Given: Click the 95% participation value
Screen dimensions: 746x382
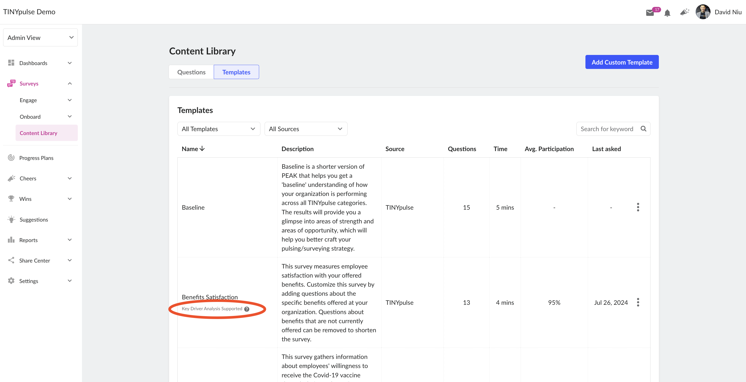Looking at the screenshot, I should (554, 302).
